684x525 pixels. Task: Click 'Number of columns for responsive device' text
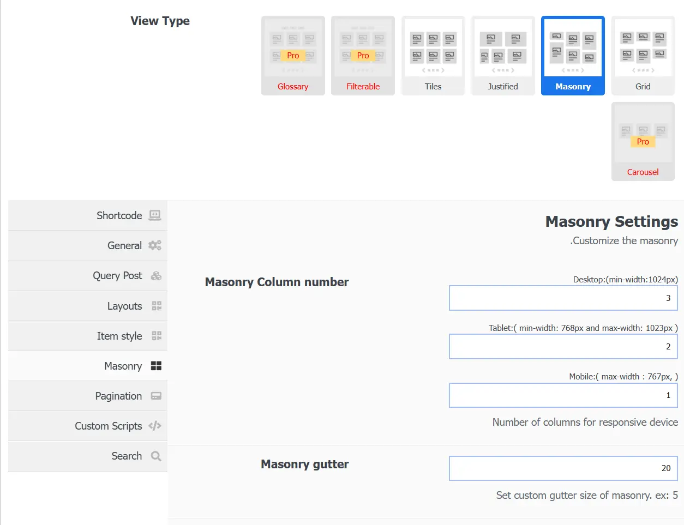(x=585, y=422)
